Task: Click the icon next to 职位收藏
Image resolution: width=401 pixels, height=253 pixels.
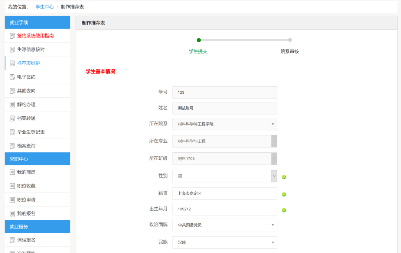Action: coord(12,186)
